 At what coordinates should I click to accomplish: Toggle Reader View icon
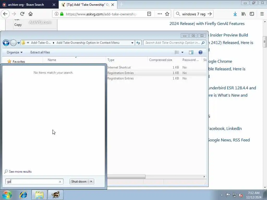pos(149,14)
